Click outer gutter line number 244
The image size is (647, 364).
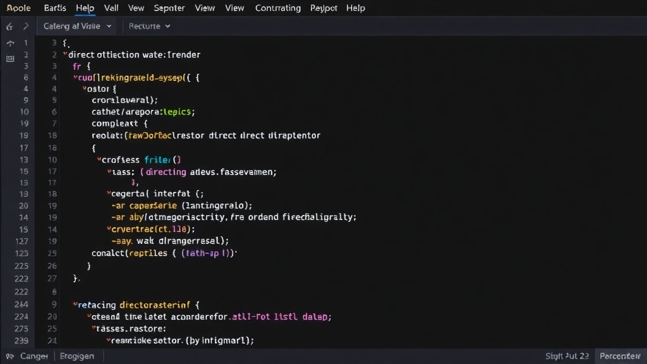coord(21,304)
